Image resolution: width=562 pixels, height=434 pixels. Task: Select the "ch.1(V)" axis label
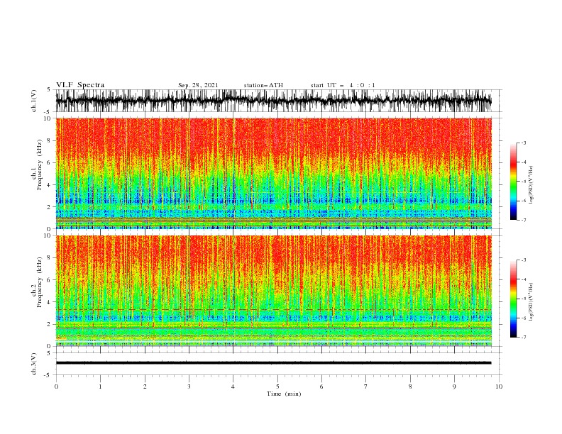(x=34, y=101)
